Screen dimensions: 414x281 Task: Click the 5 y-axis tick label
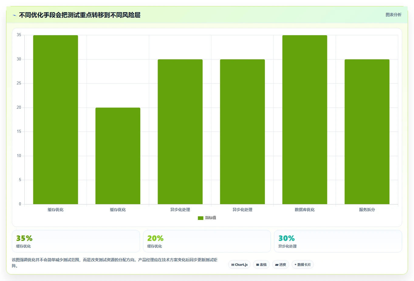(20, 180)
